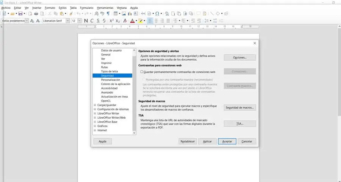The image size is (341, 182).
Task: Click the yellow highlighting color icon
Action: coord(140,21)
